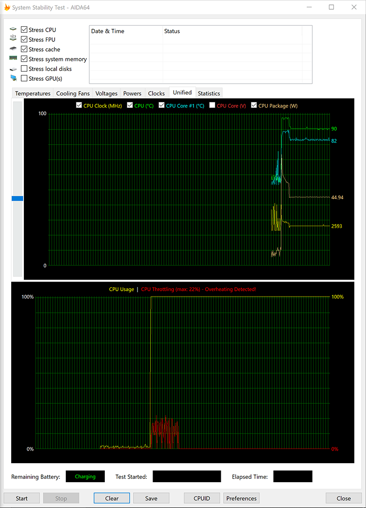
Task: Uncheck the Stress FPU checkbox
Action: tap(24, 39)
